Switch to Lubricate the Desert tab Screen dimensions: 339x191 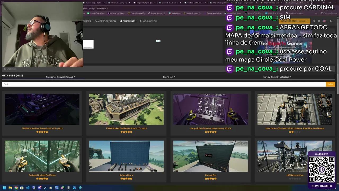pyautogui.click(x=169, y=3)
